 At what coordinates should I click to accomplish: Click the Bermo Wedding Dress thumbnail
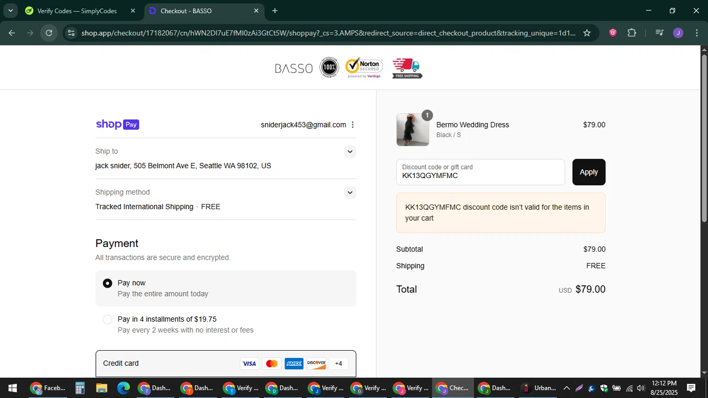click(x=413, y=130)
